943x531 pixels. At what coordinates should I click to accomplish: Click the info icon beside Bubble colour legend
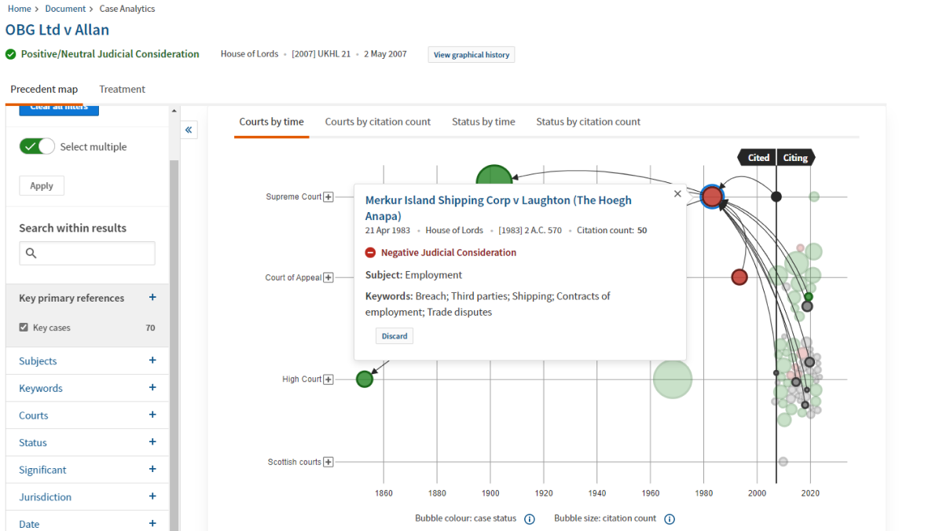[530, 518]
